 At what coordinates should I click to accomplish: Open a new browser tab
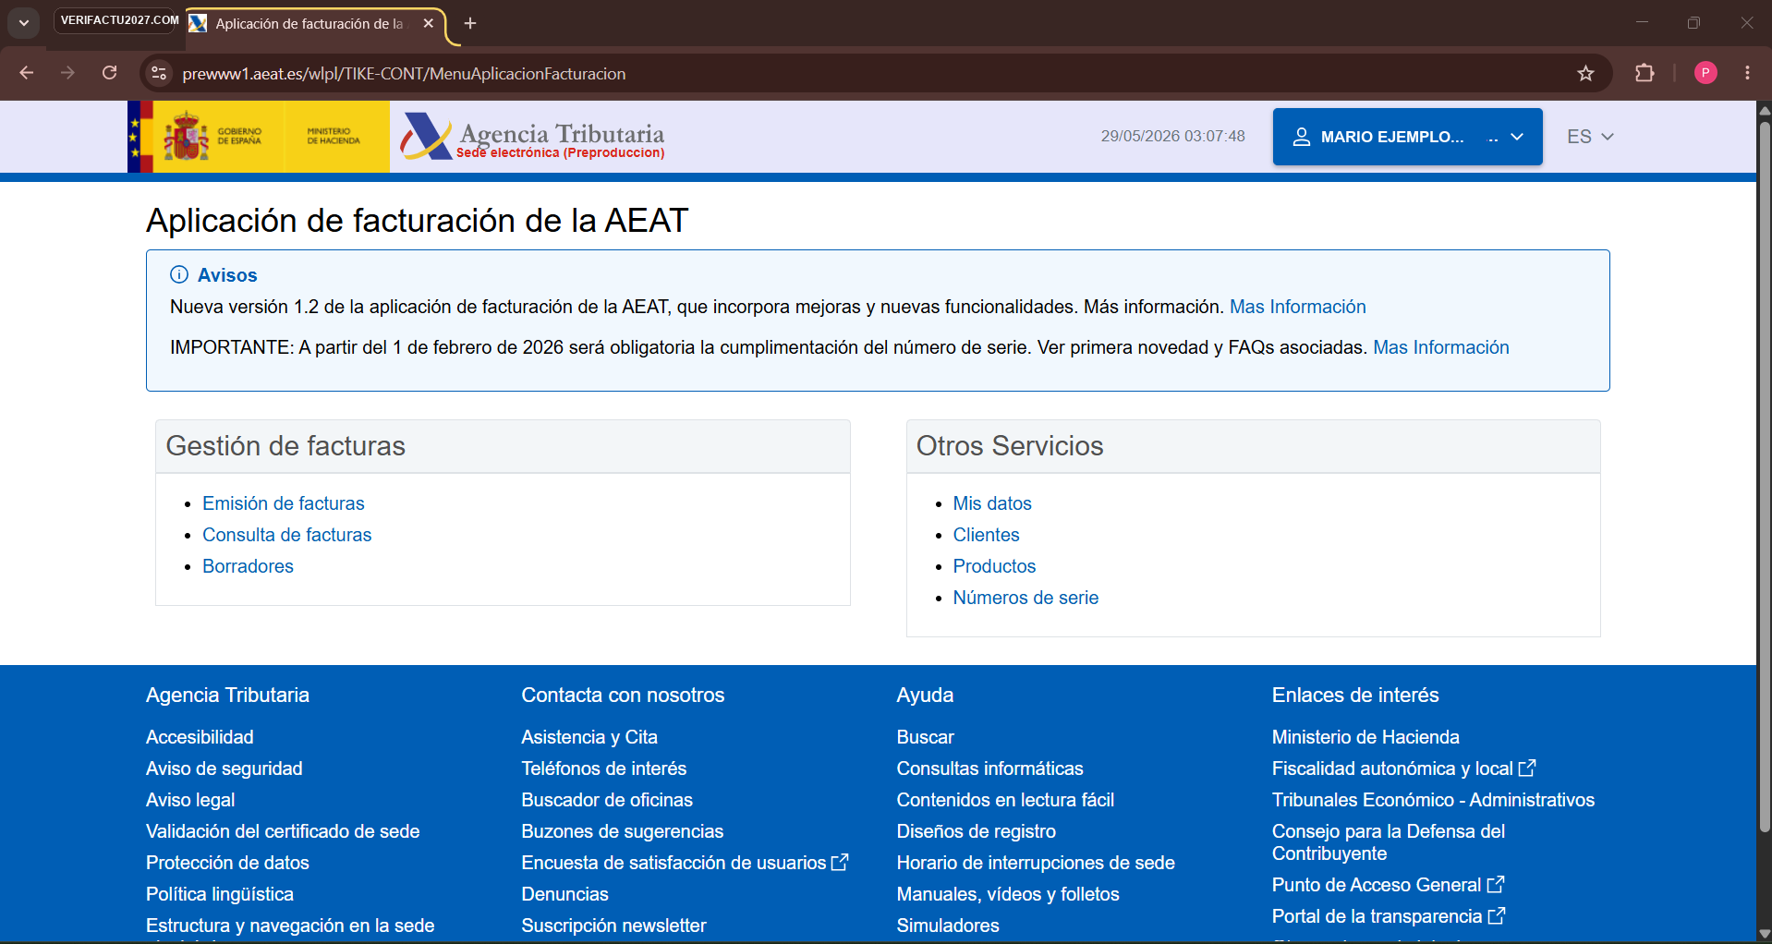pyautogui.click(x=470, y=23)
